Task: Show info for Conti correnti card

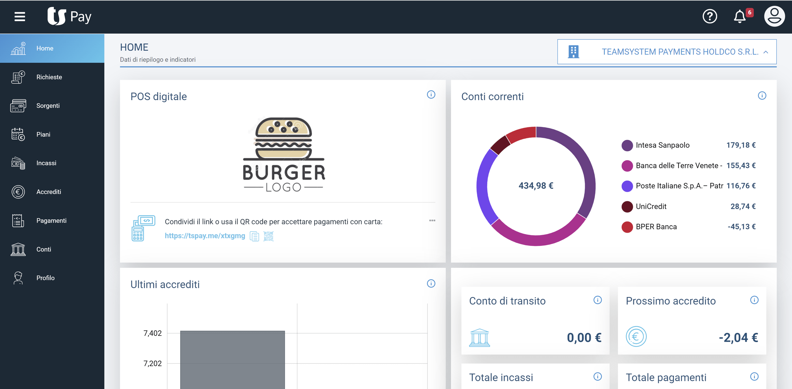Action: point(762,96)
